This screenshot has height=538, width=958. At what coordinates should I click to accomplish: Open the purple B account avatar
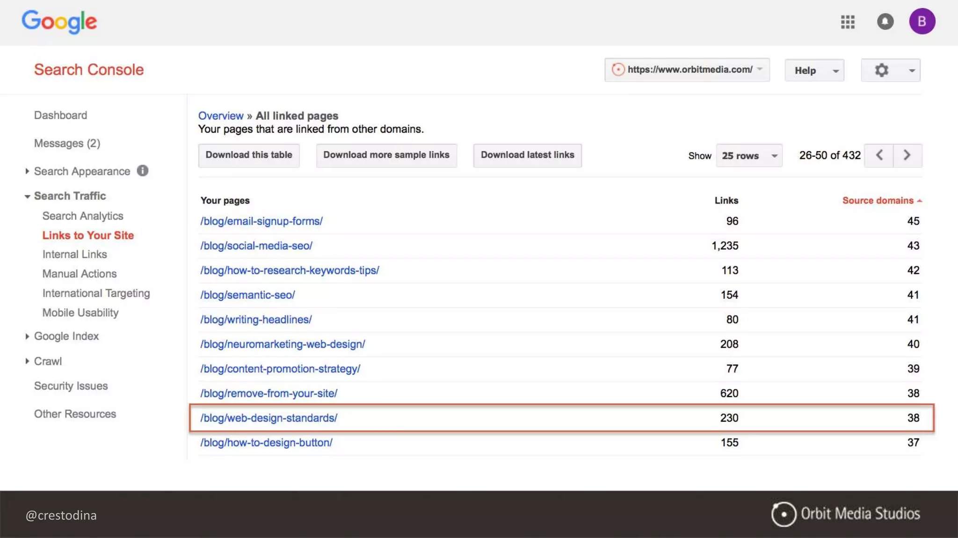coord(922,21)
